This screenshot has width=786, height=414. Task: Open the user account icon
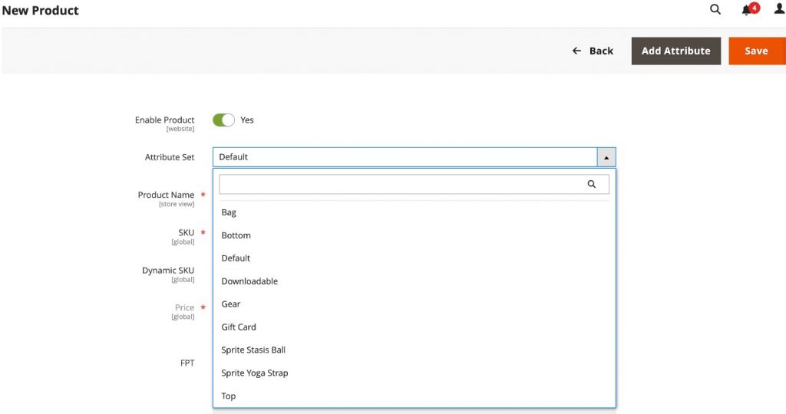tap(779, 10)
